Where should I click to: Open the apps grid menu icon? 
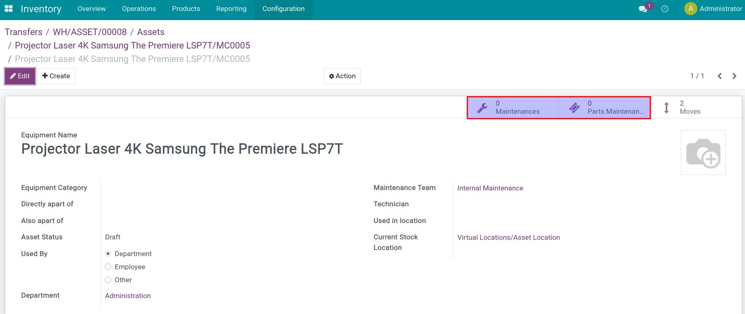tap(9, 9)
